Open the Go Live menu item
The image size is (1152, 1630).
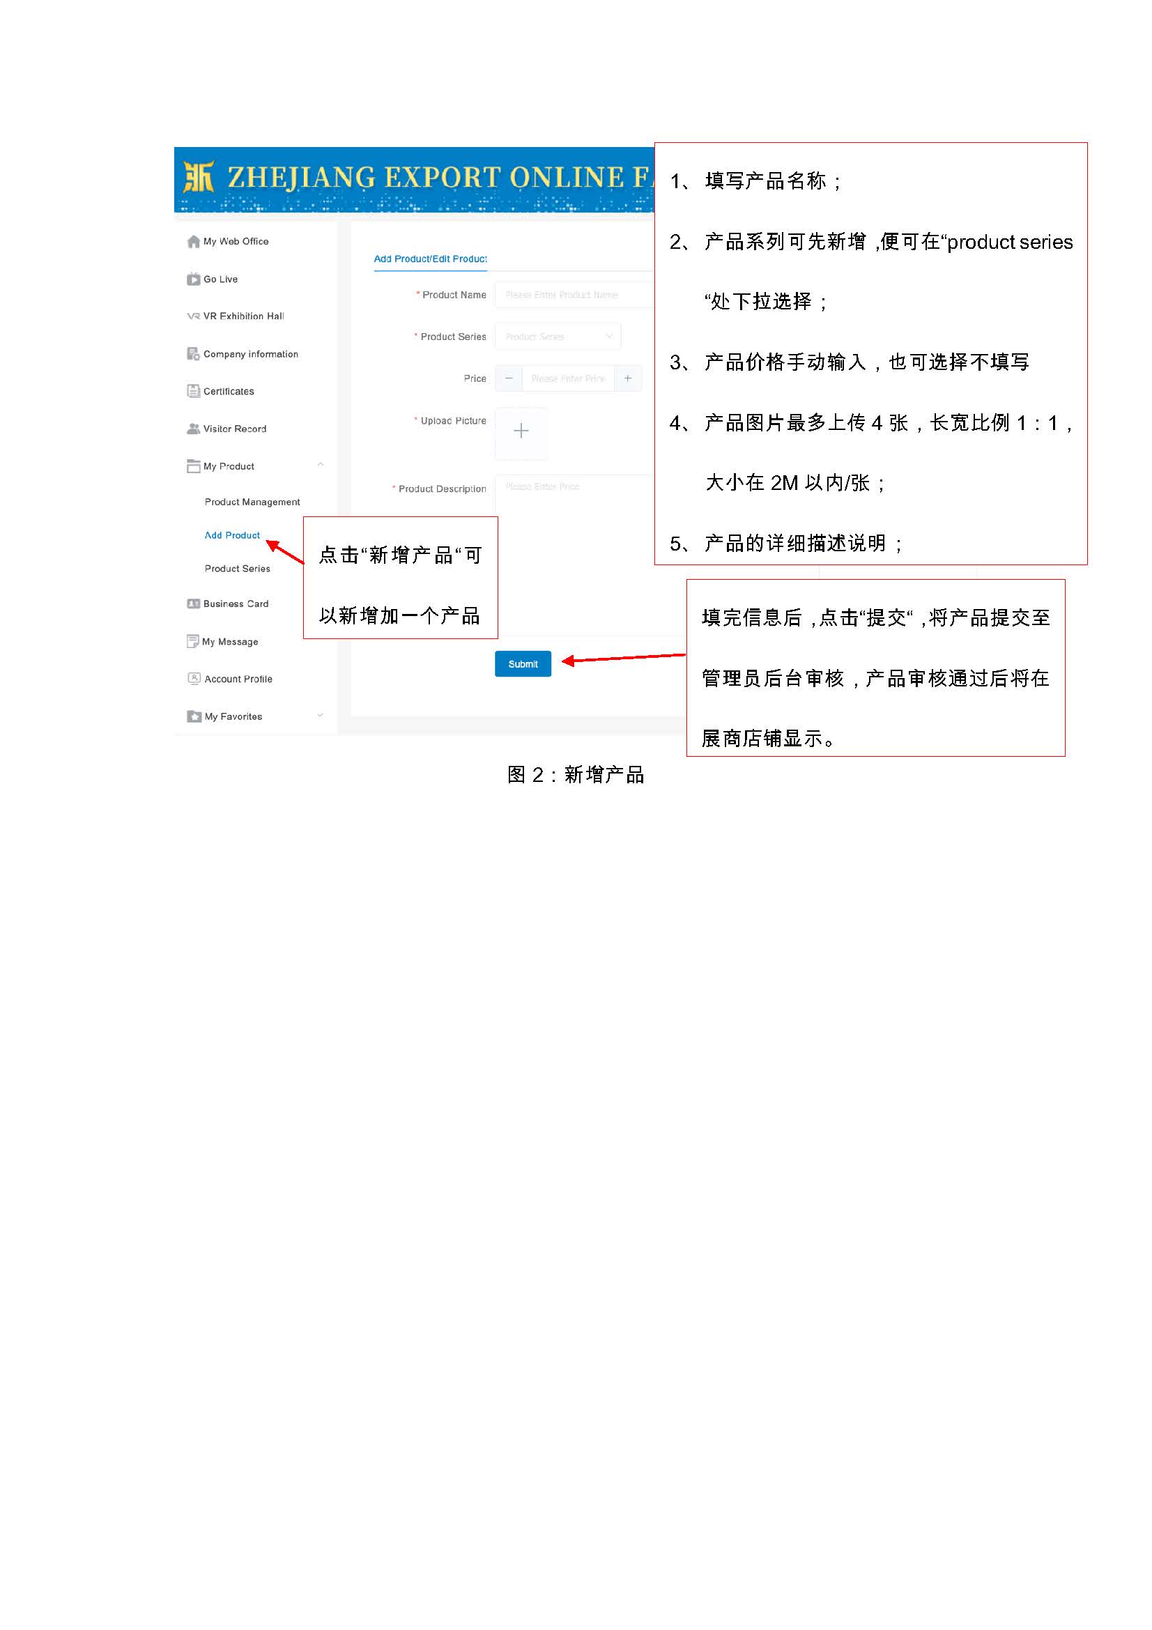(220, 279)
